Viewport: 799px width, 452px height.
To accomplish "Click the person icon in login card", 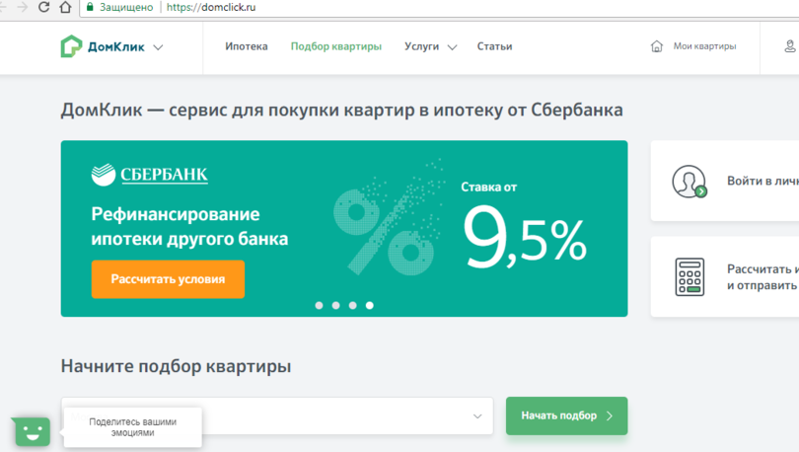I will [x=688, y=182].
